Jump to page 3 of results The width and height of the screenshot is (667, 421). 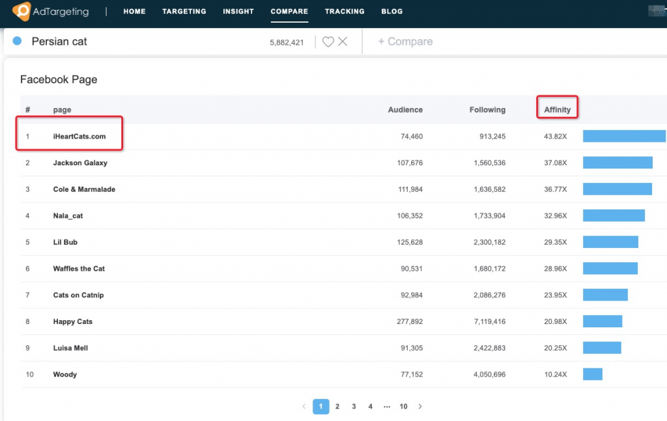tap(354, 407)
